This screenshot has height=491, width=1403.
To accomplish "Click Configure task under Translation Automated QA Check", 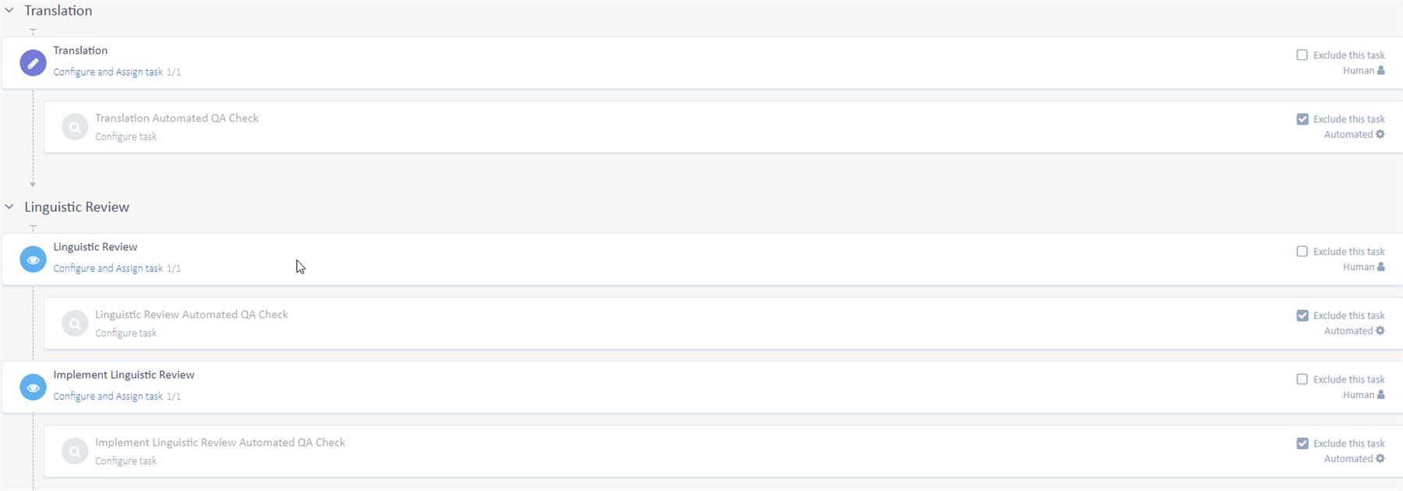I will [x=125, y=136].
